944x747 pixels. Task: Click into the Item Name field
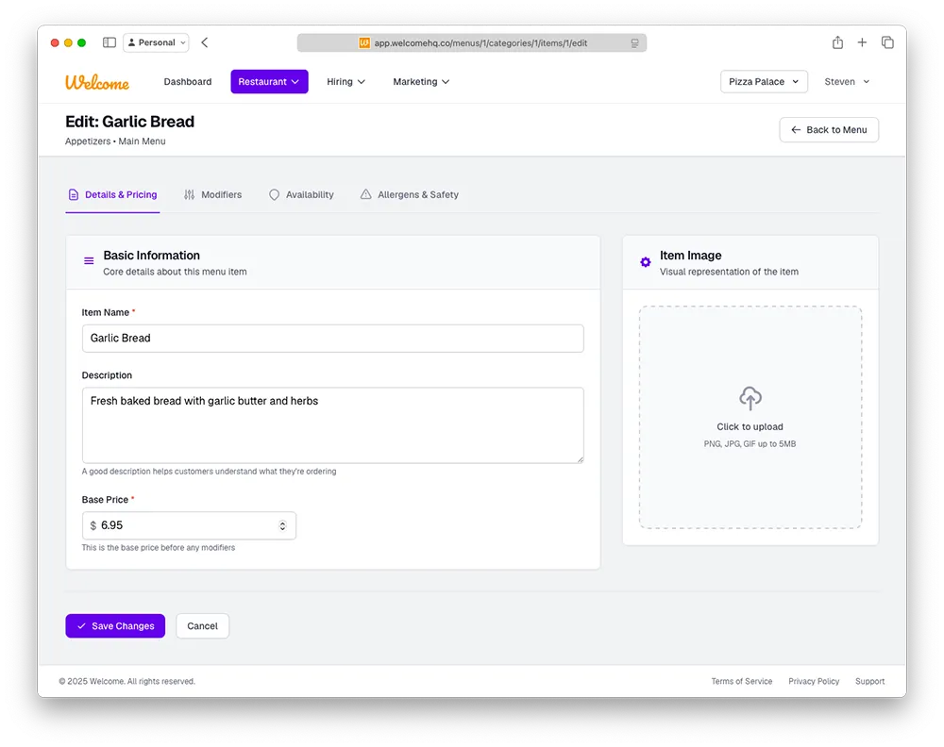pyautogui.click(x=332, y=339)
